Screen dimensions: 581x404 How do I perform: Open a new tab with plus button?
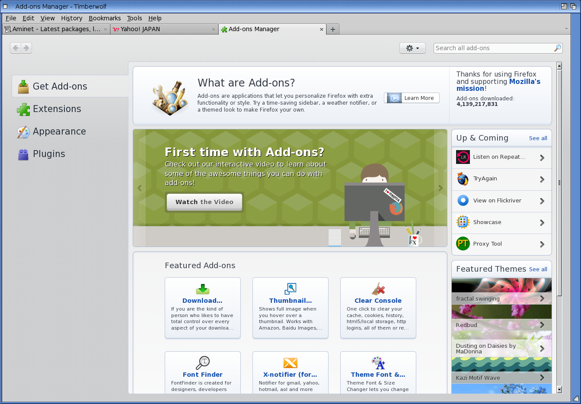[x=332, y=29]
